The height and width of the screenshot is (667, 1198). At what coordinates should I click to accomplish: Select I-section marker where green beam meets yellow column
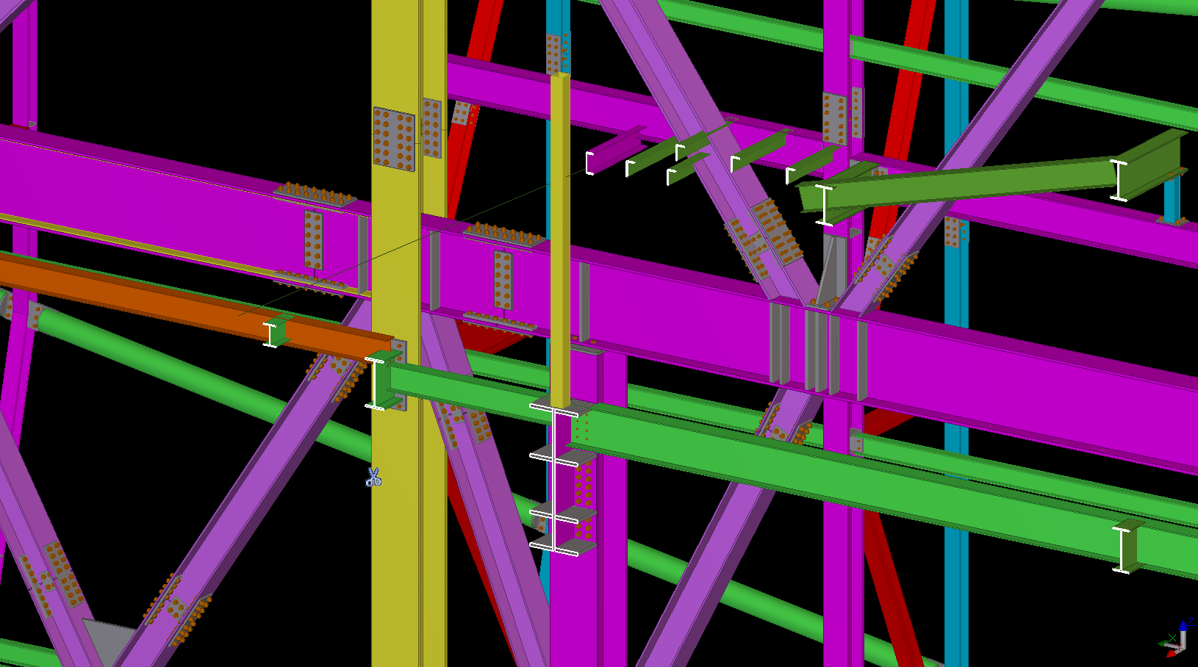(x=375, y=383)
